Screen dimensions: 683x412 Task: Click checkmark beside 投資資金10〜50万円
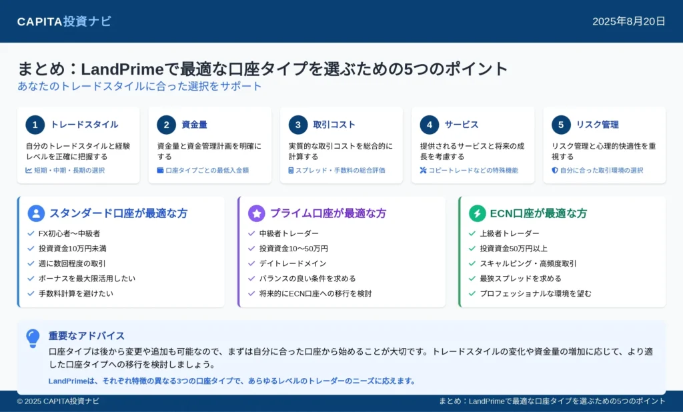click(251, 249)
